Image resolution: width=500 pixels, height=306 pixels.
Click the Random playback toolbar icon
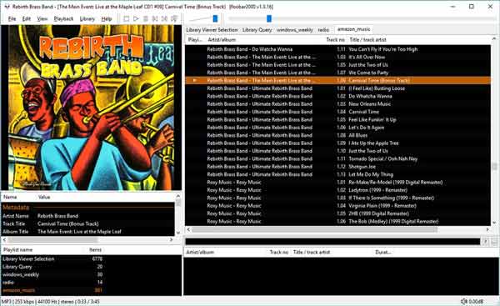coord(174,19)
